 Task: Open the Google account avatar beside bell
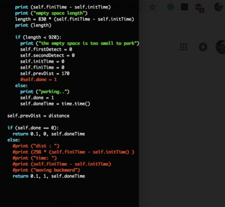point(220,47)
